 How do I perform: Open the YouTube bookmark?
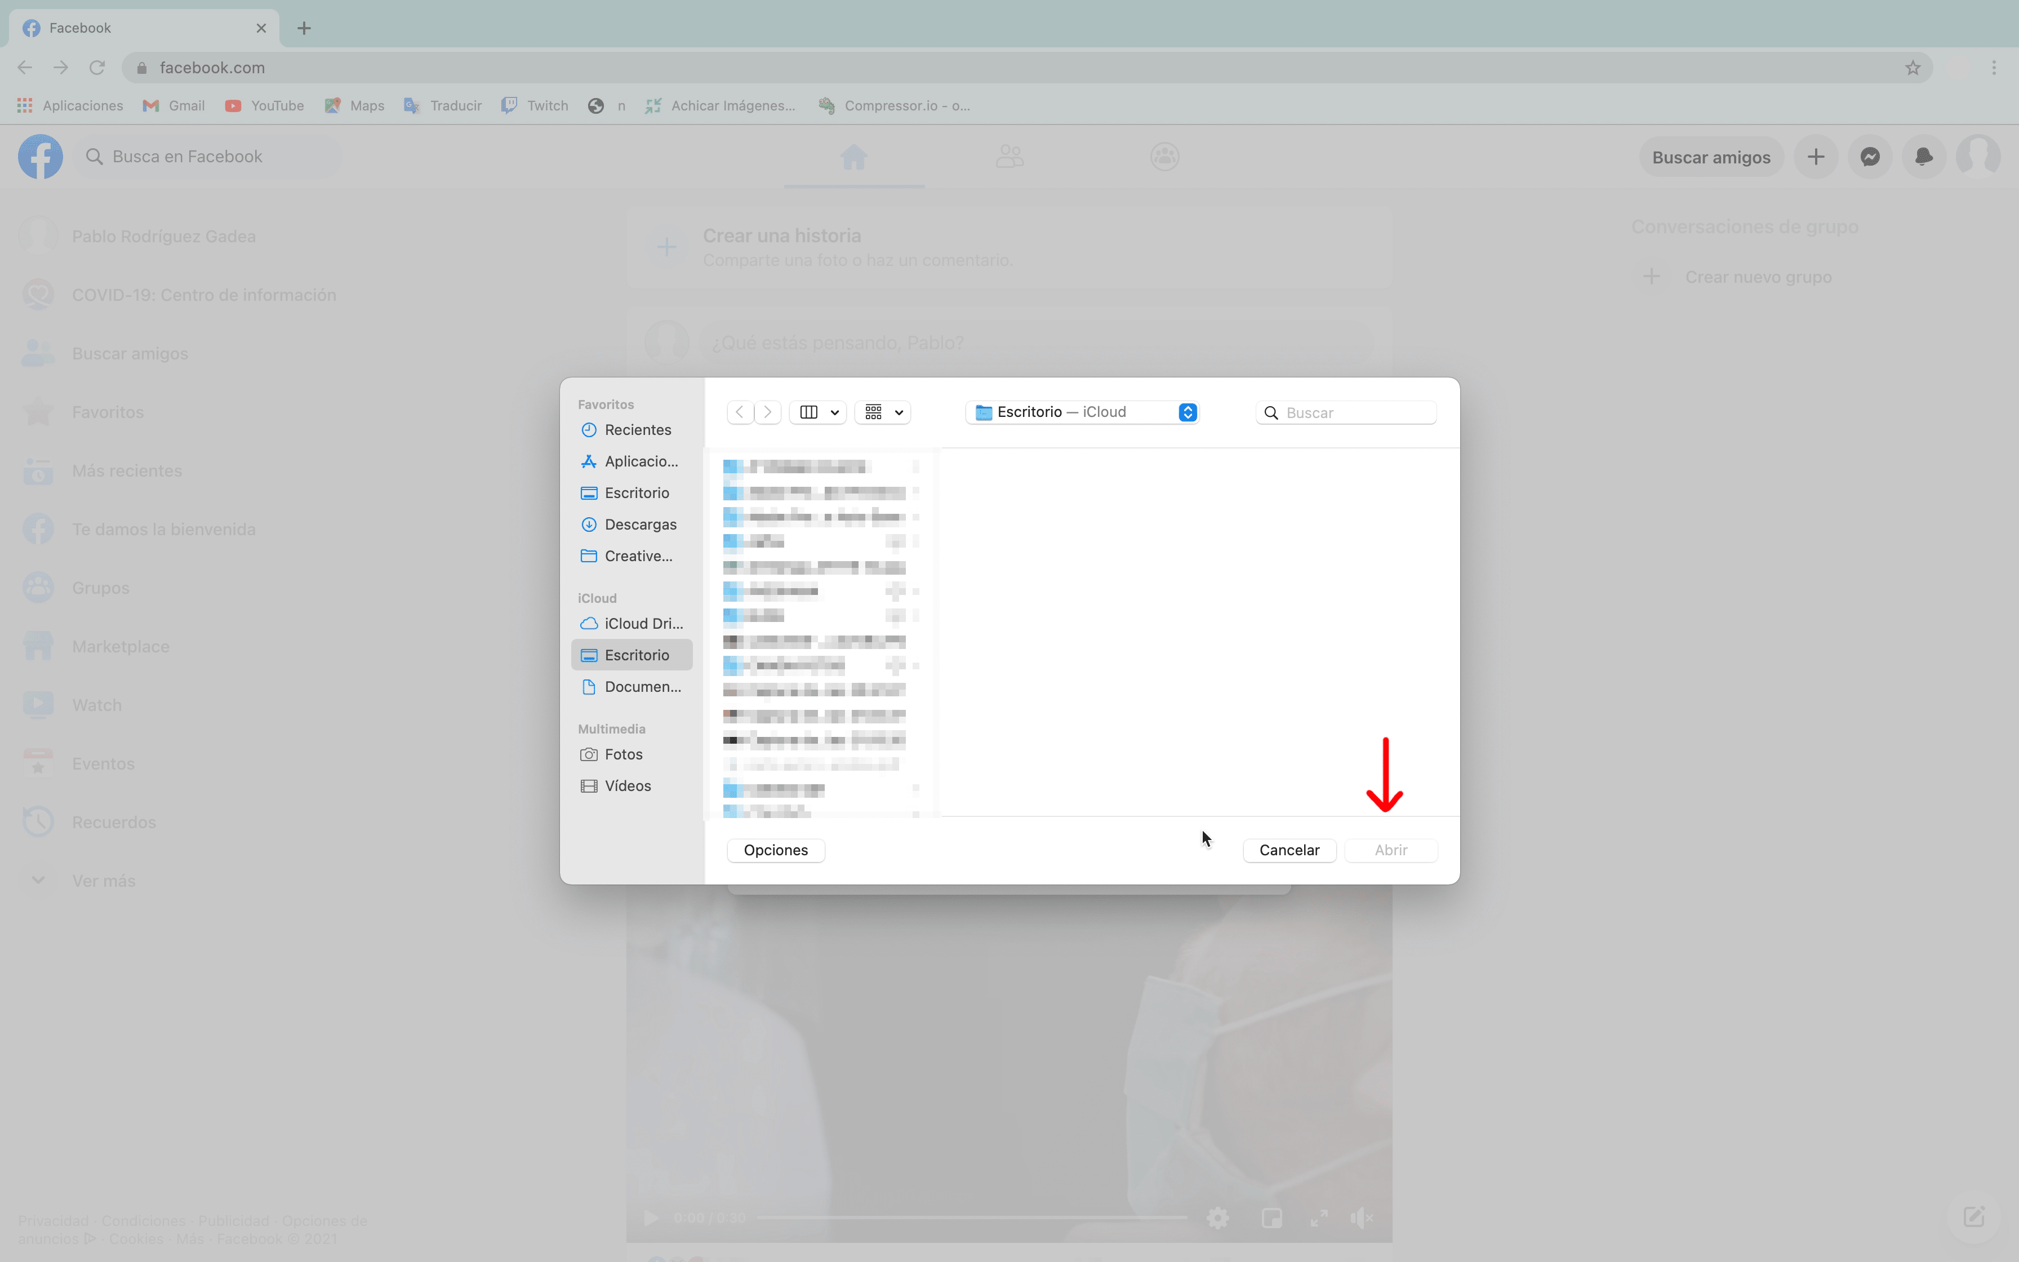264,106
